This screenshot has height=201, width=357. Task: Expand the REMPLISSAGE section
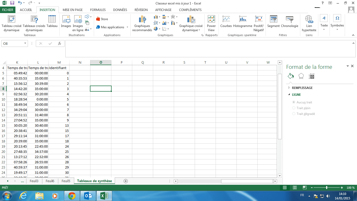302,88
